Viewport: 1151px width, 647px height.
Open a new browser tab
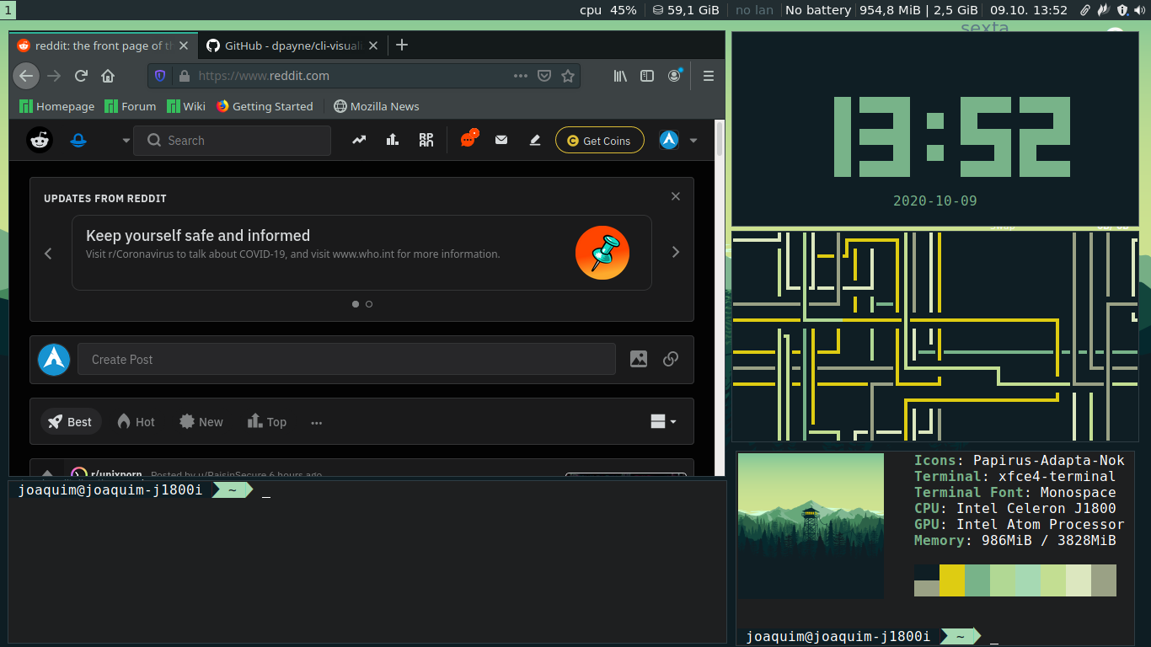402,45
